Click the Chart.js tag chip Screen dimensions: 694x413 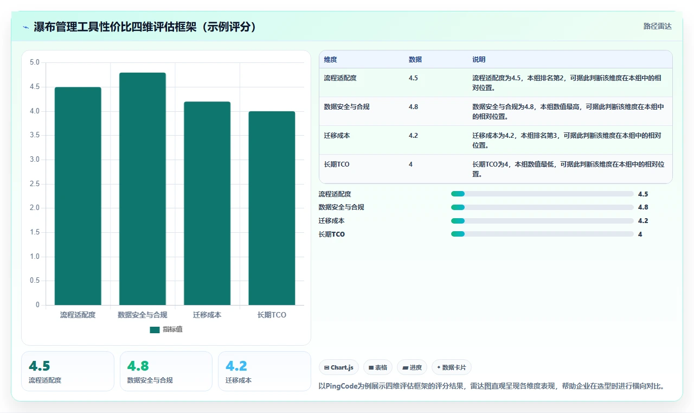[x=339, y=367]
